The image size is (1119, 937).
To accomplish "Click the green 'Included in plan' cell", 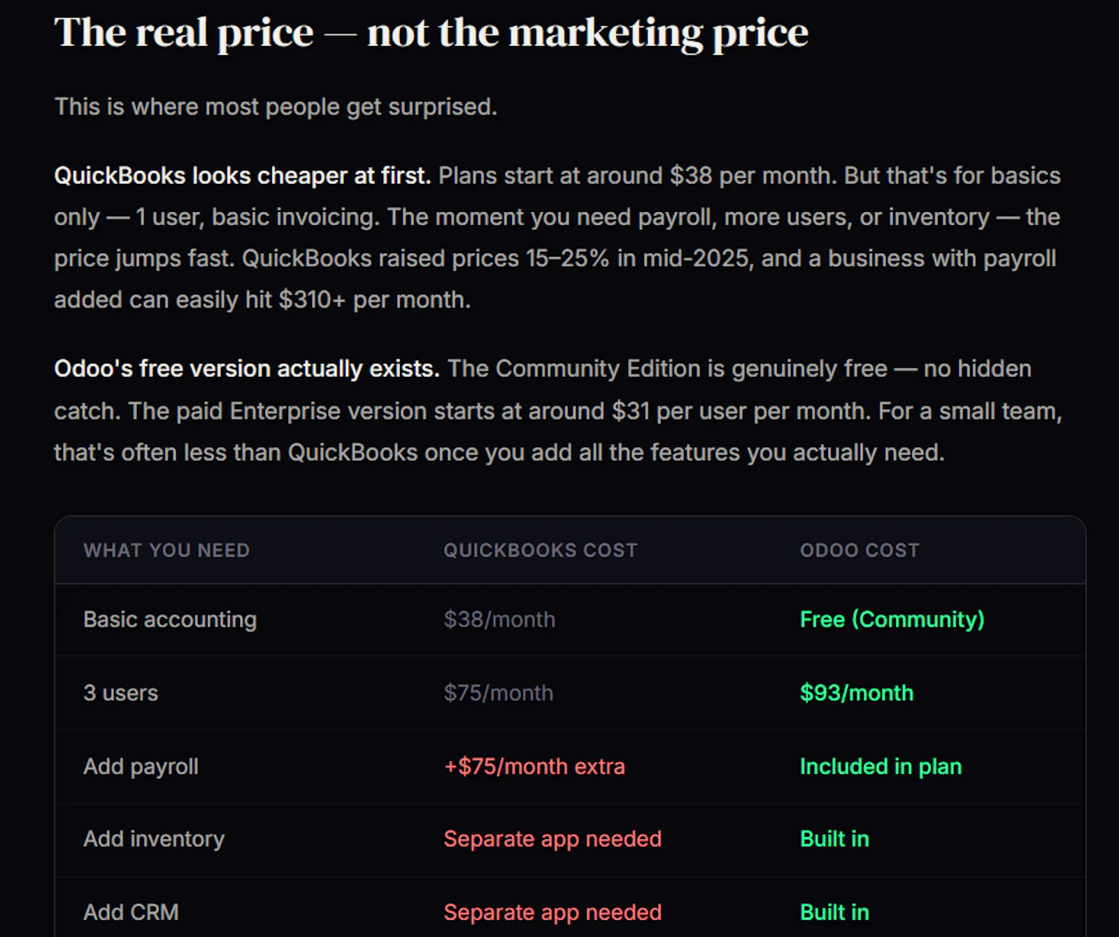I will (x=881, y=766).
